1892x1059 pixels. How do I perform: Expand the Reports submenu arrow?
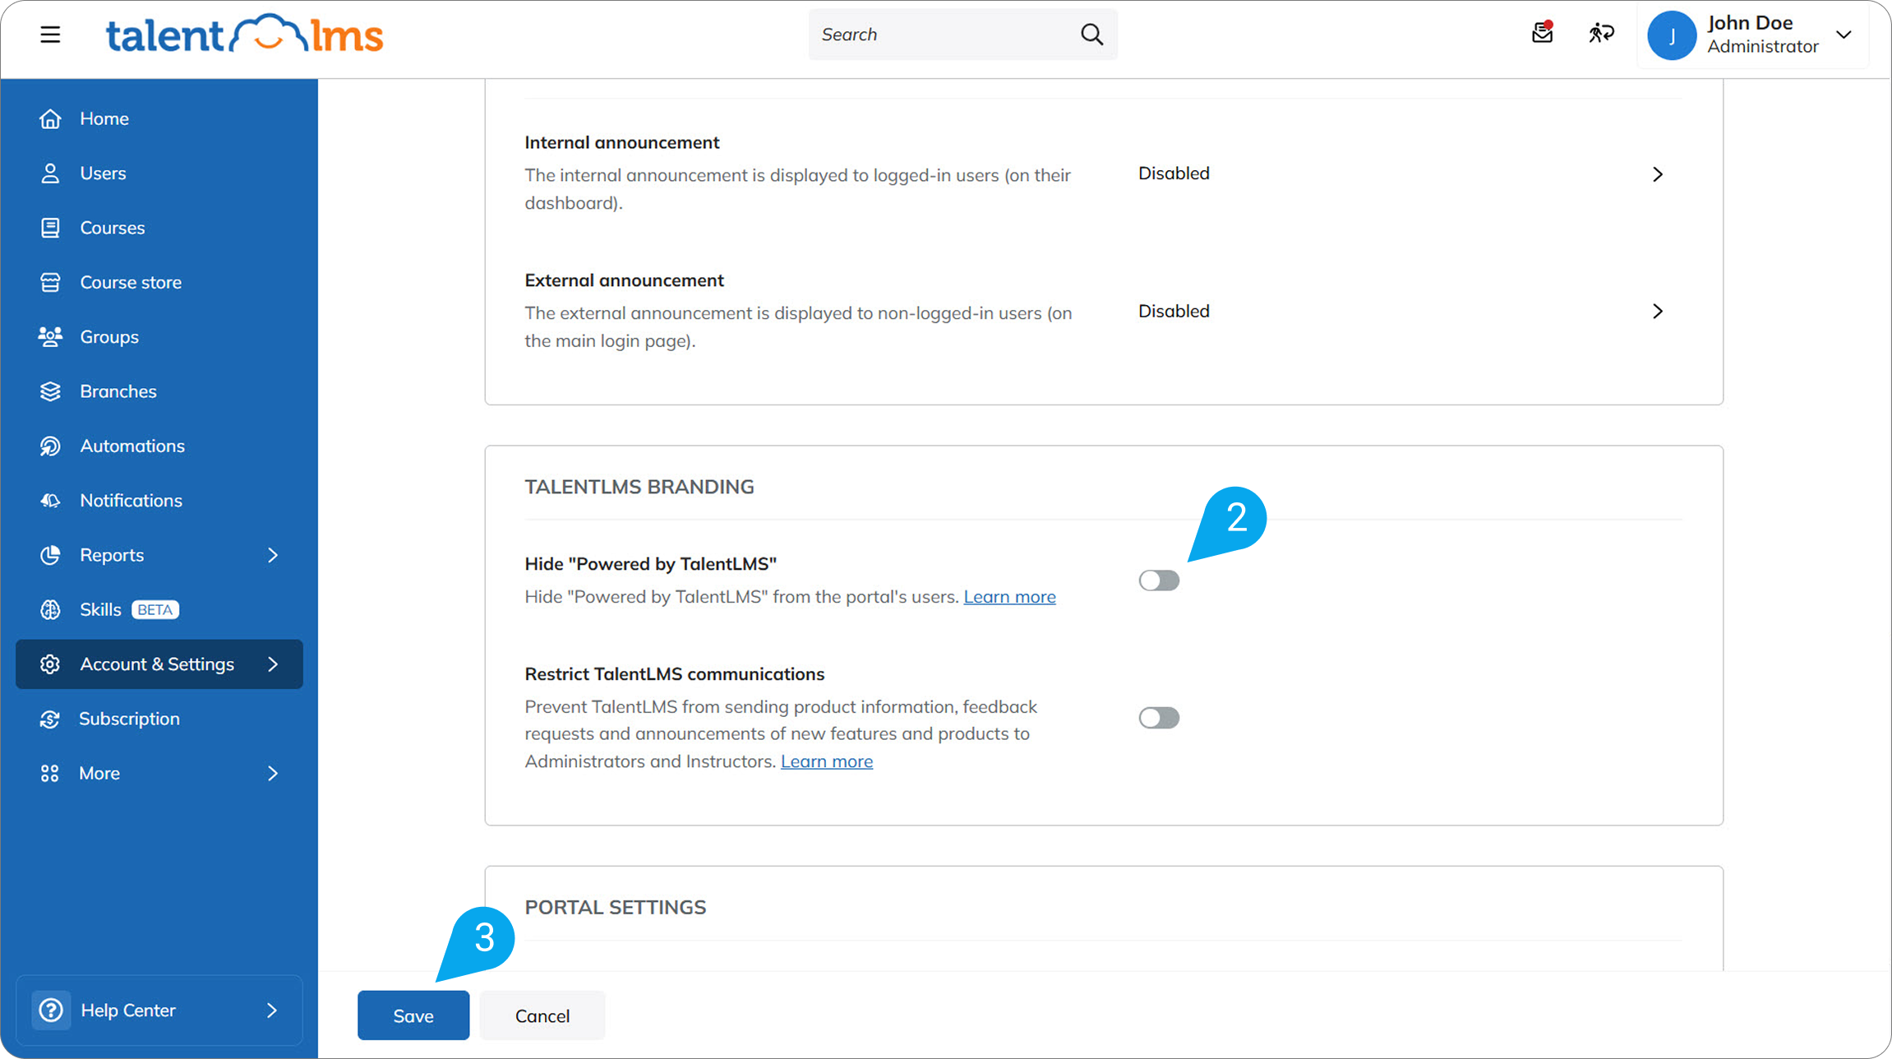click(x=273, y=555)
